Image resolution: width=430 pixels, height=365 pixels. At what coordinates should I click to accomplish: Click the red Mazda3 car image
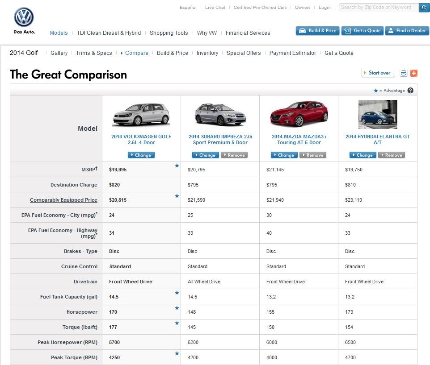point(299,114)
